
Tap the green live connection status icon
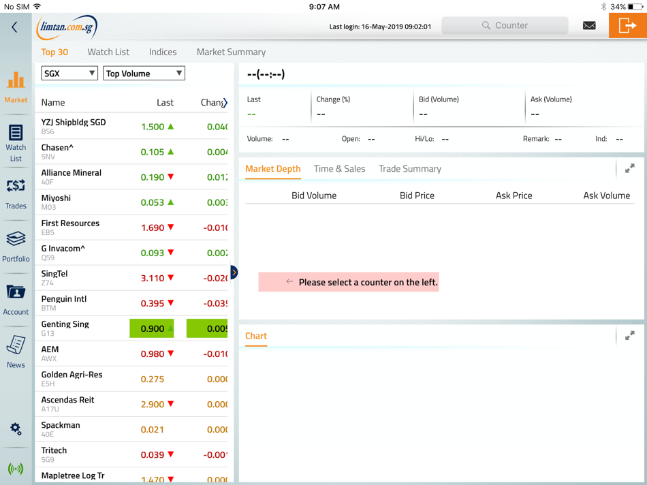click(x=16, y=469)
